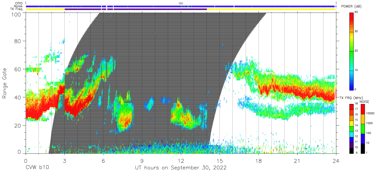Click the green 13–14 MHz swatch in TX FRQ legend
The image size is (378, 174).
tap(352, 129)
